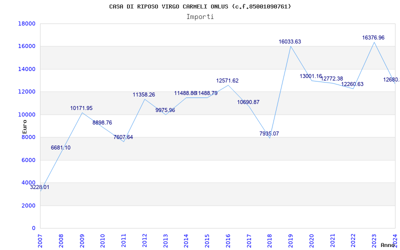The width and height of the screenshot is (400, 250).
Task: Click the Anno x-axis label
Action: tap(388, 245)
